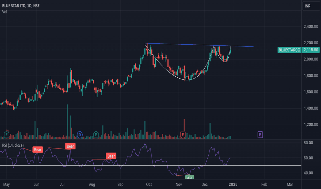Click the 60.00 RSI axis label
This screenshot has width=321, height=189.
308,158
